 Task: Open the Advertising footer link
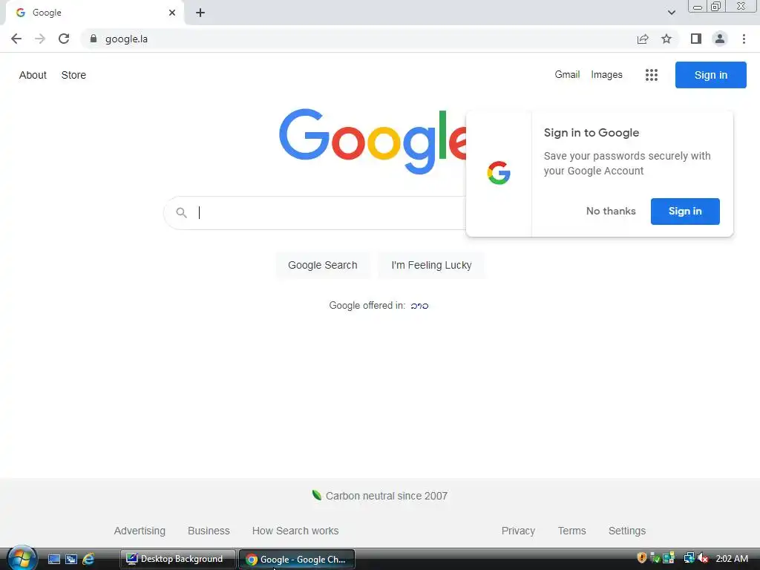coord(140,531)
